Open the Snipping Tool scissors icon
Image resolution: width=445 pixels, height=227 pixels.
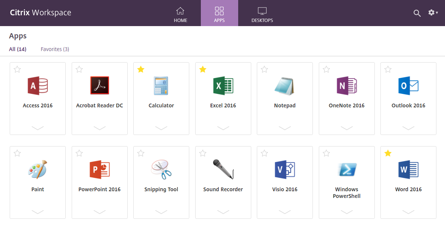(x=161, y=170)
